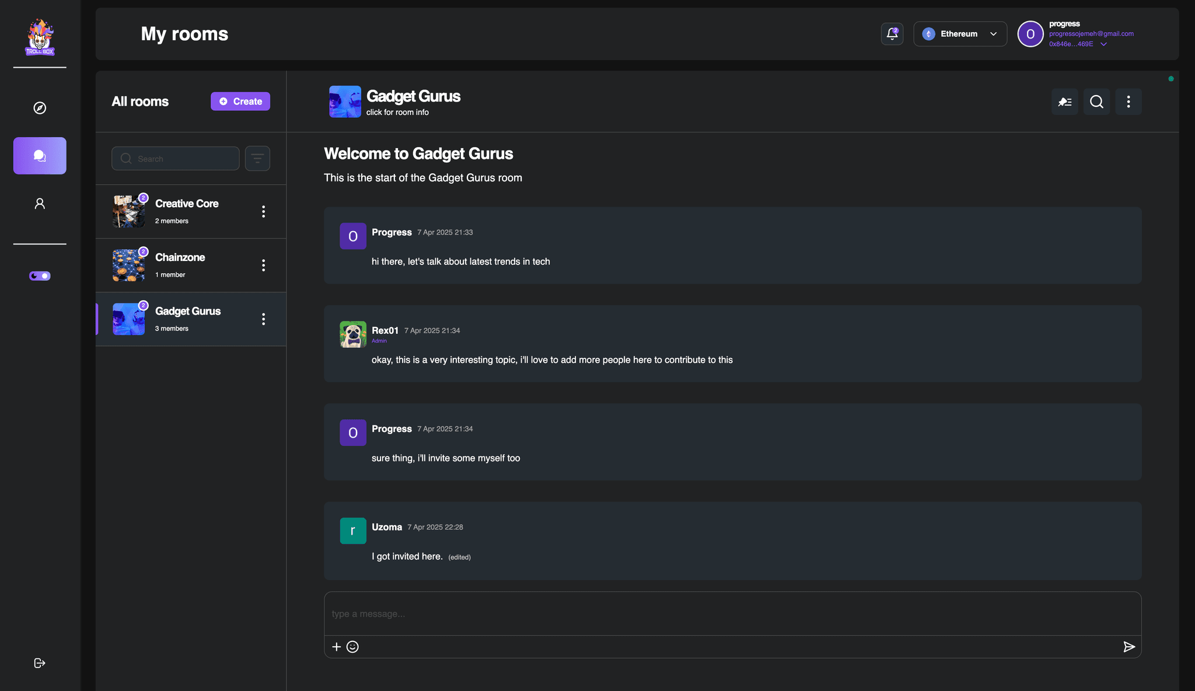
Task: Search messages with the magnifier icon
Action: click(1096, 102)
